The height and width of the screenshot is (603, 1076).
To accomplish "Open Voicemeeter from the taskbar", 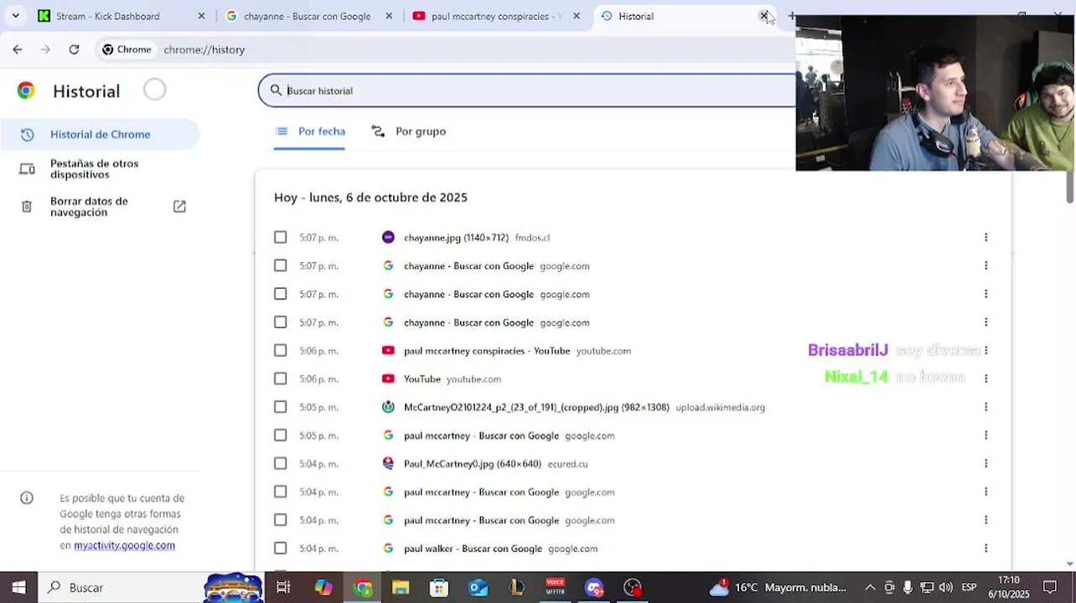I will pos(555,587).
